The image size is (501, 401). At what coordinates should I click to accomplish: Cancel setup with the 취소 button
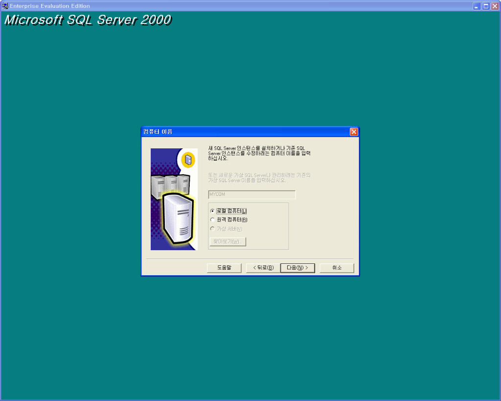click(337, 268)
